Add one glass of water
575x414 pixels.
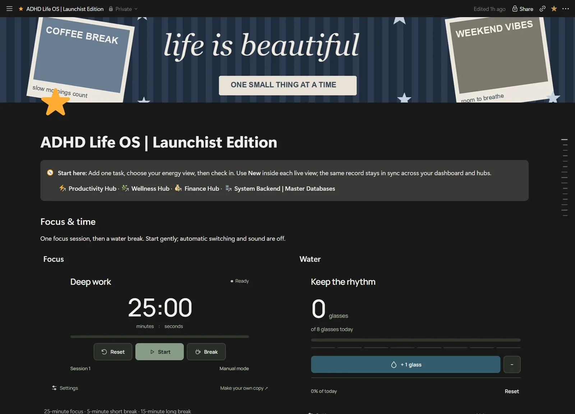[405, 364]
